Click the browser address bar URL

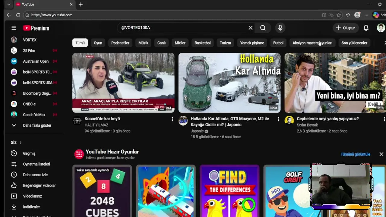point(52,15)
